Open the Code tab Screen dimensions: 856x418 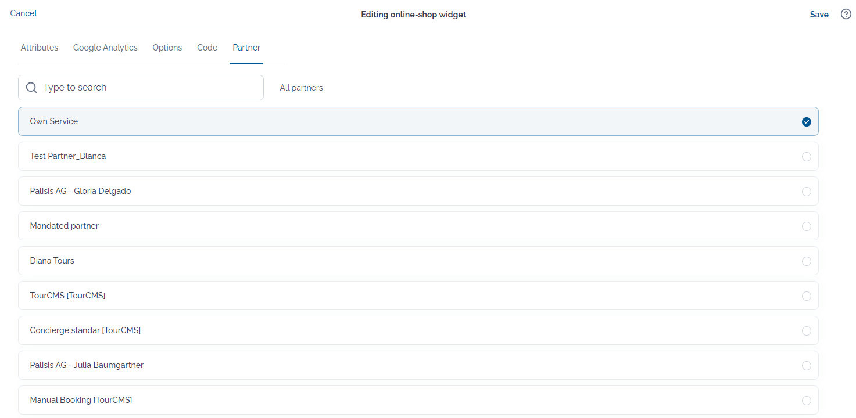pyautogui.click(x=207, y=48)
